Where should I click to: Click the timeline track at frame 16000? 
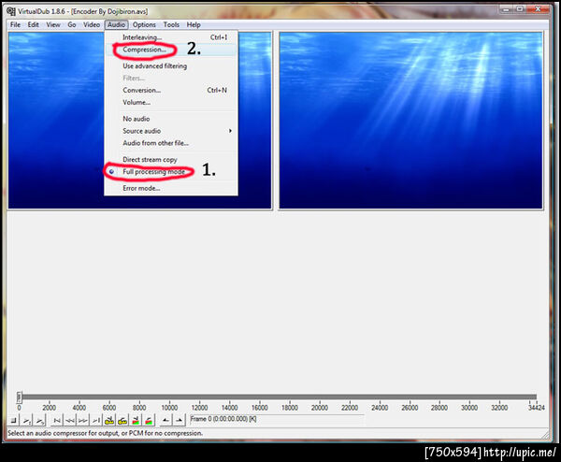point(260,397)
